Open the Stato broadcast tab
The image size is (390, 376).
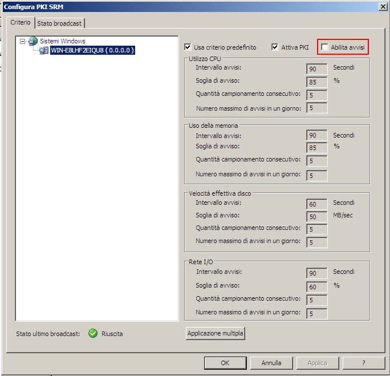coord(59,23)
